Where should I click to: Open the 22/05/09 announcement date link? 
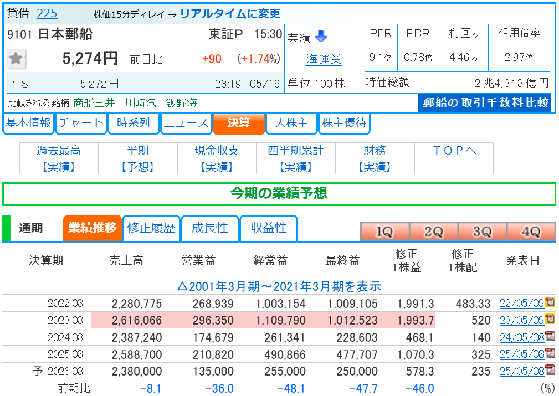522,304
